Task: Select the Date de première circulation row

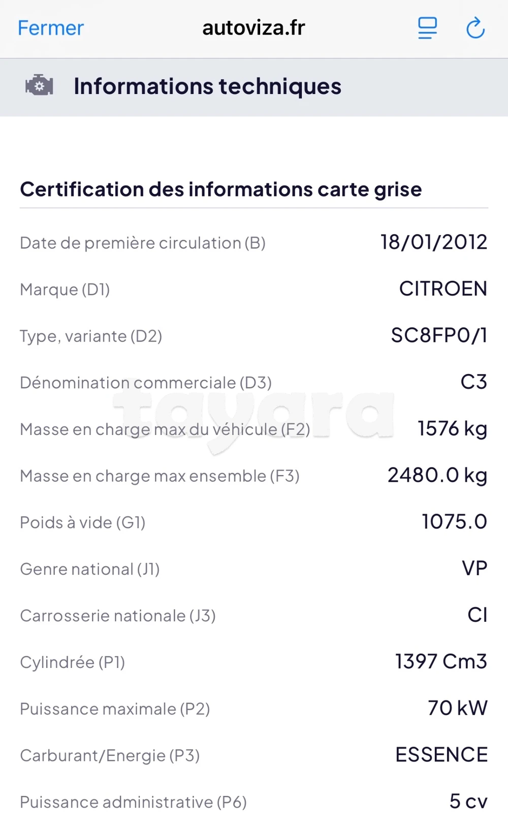Action: pos(142,243)
